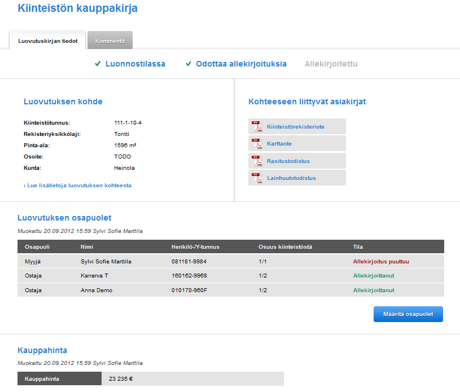Viewport: 460px width, 392px height.
Task: Select the Odottaa allekirjoituksia status step
Action: tap(241, 64)
